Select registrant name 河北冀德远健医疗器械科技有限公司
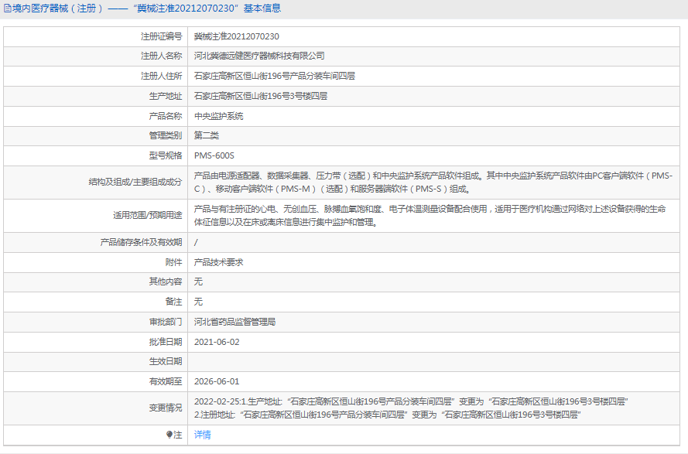This screenshot has height=454, width=688. click(x=259, y=56)
